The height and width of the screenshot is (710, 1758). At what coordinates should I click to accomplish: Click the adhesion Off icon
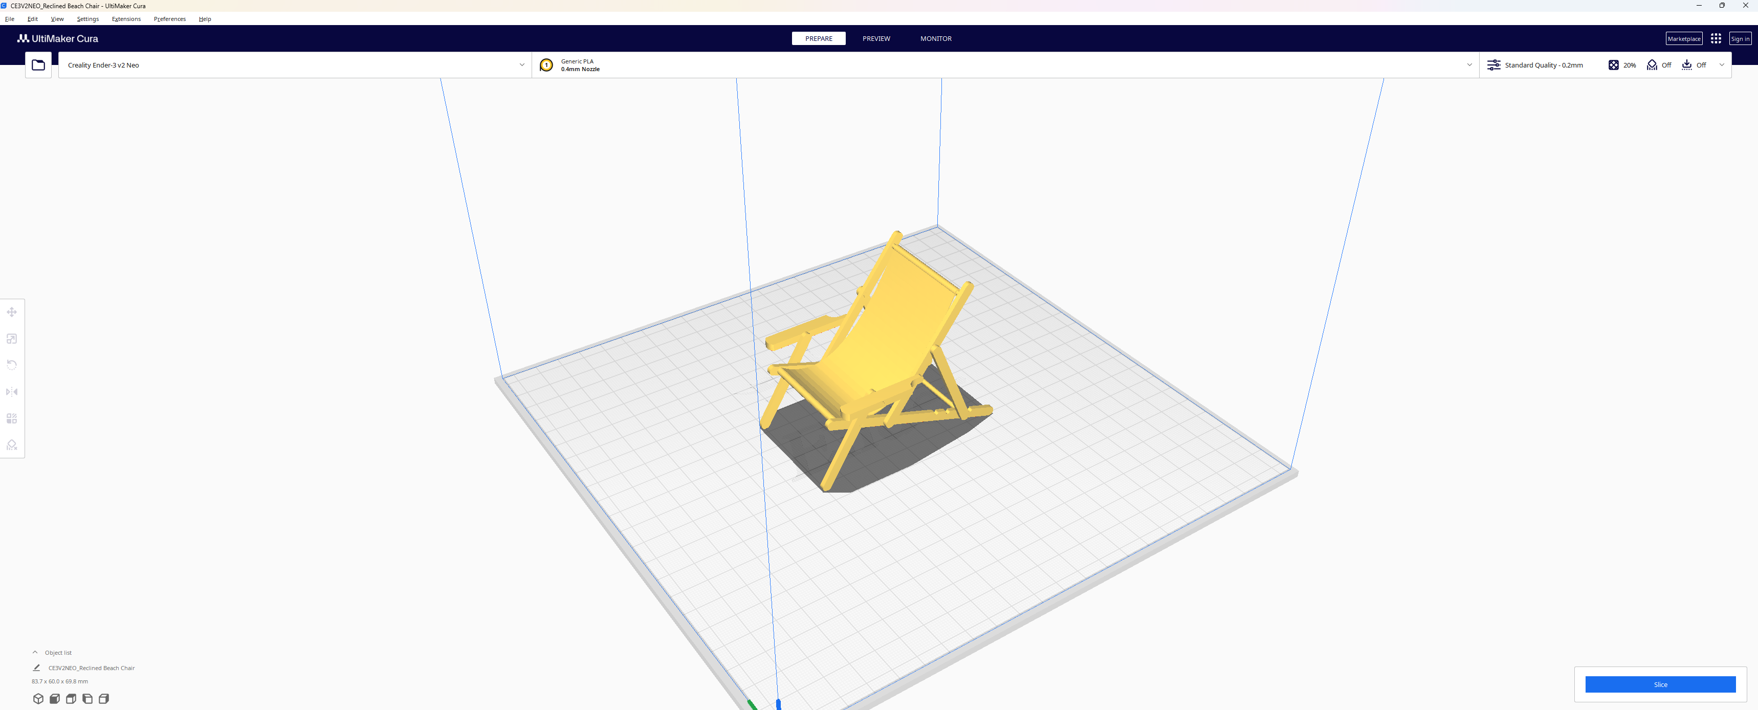[x=1686, y=65]
